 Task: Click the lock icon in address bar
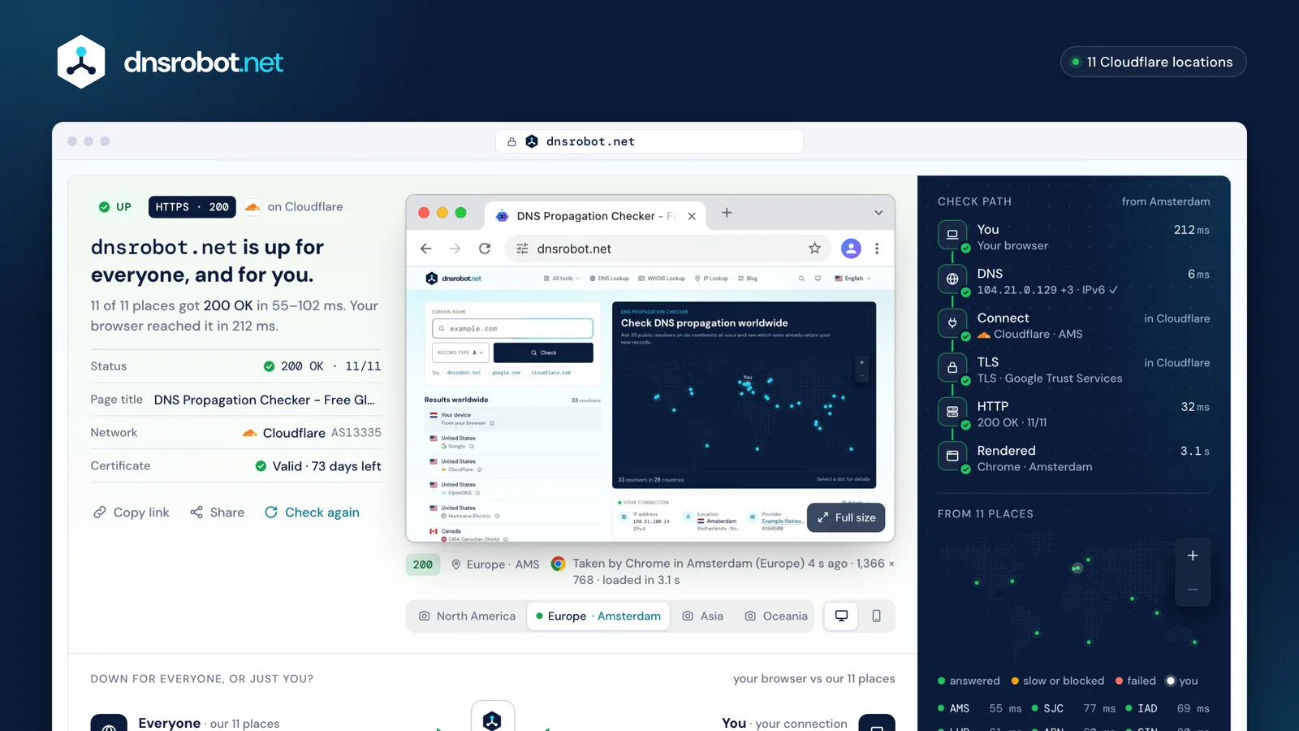pyautogui.click(x=511, y=141)
